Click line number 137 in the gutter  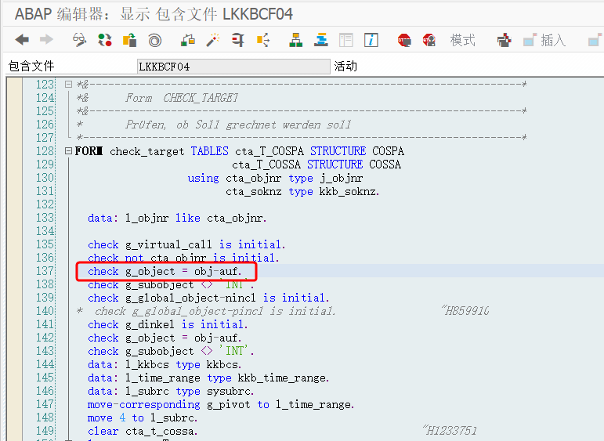[45, 271]
